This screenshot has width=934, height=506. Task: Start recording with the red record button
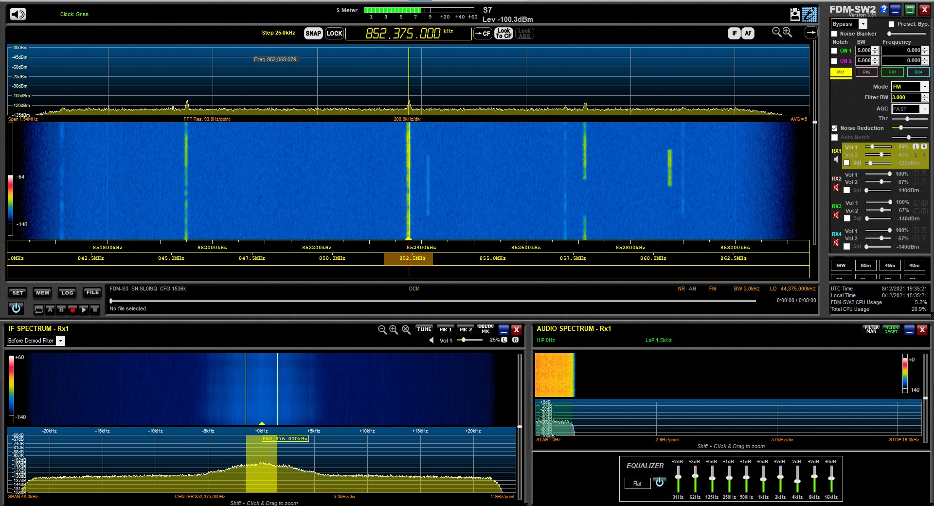(72, 309)
